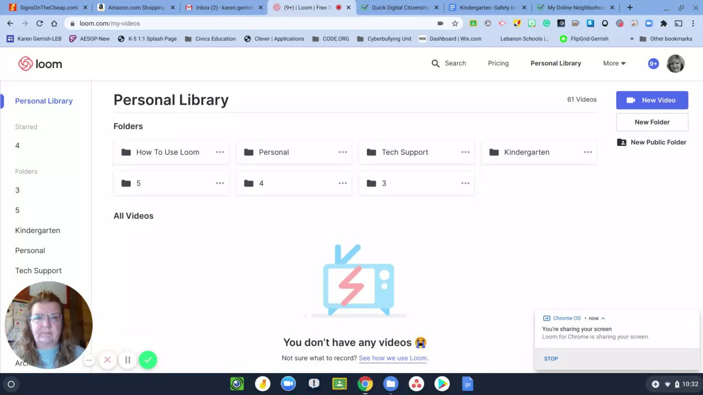This screenshot has height=395, width=703.
Task: Bookmark this page with star icon
Action: tap(455, 23)
